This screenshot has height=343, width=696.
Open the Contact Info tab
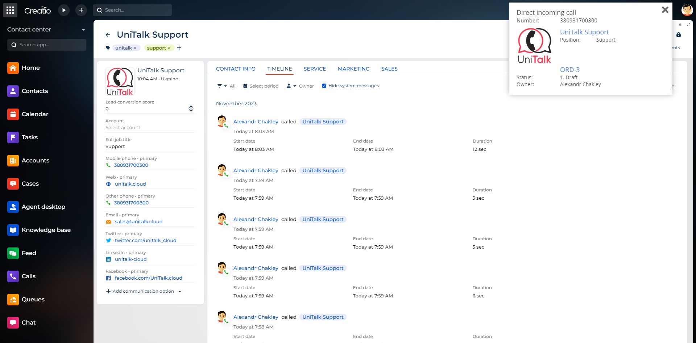click(236, 69)
